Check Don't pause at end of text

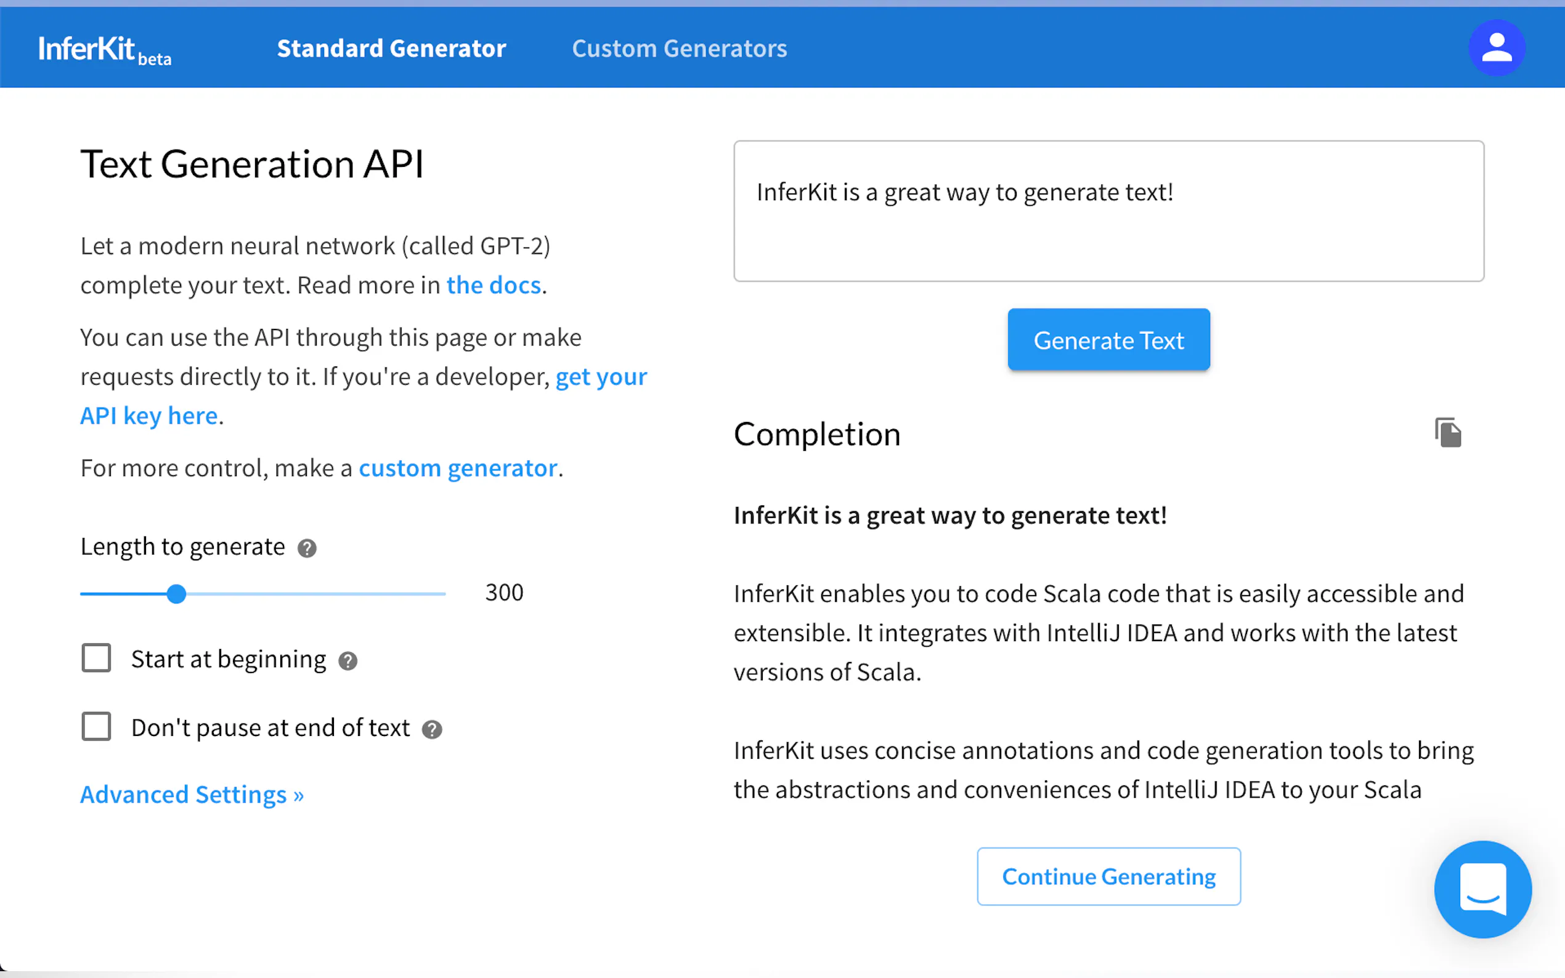point(96,726)
